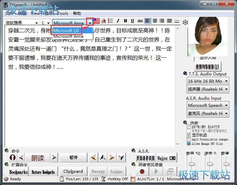
Task: Click the 使用网络链接(I) button
Action: [x=207, y=67]
